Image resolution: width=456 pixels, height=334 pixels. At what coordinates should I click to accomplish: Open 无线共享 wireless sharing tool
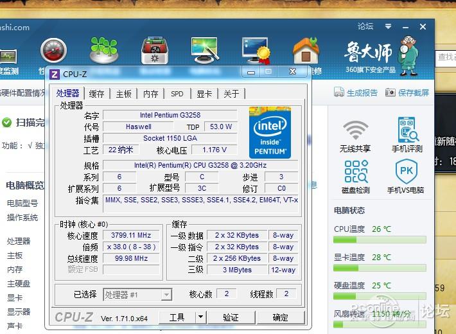355,136
